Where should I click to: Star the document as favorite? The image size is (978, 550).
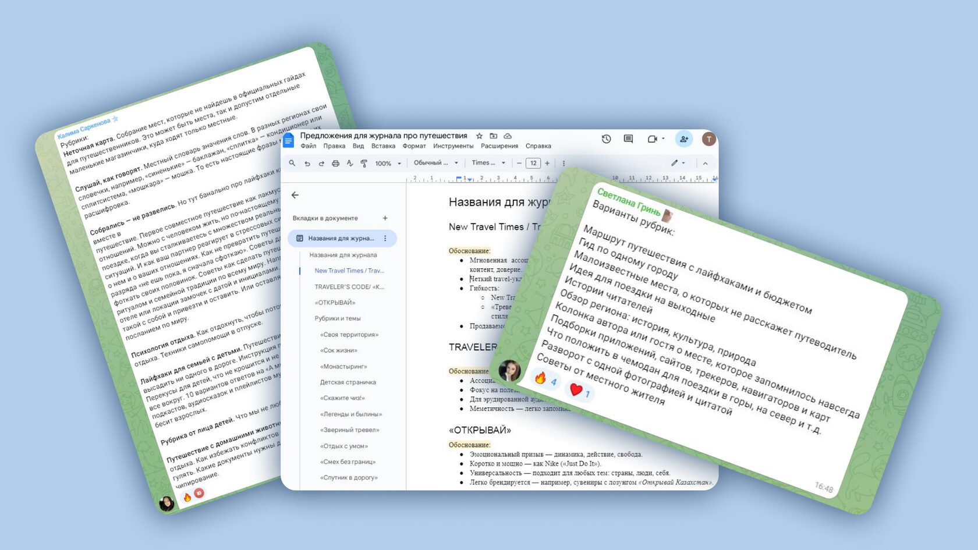tap(480, 136)
